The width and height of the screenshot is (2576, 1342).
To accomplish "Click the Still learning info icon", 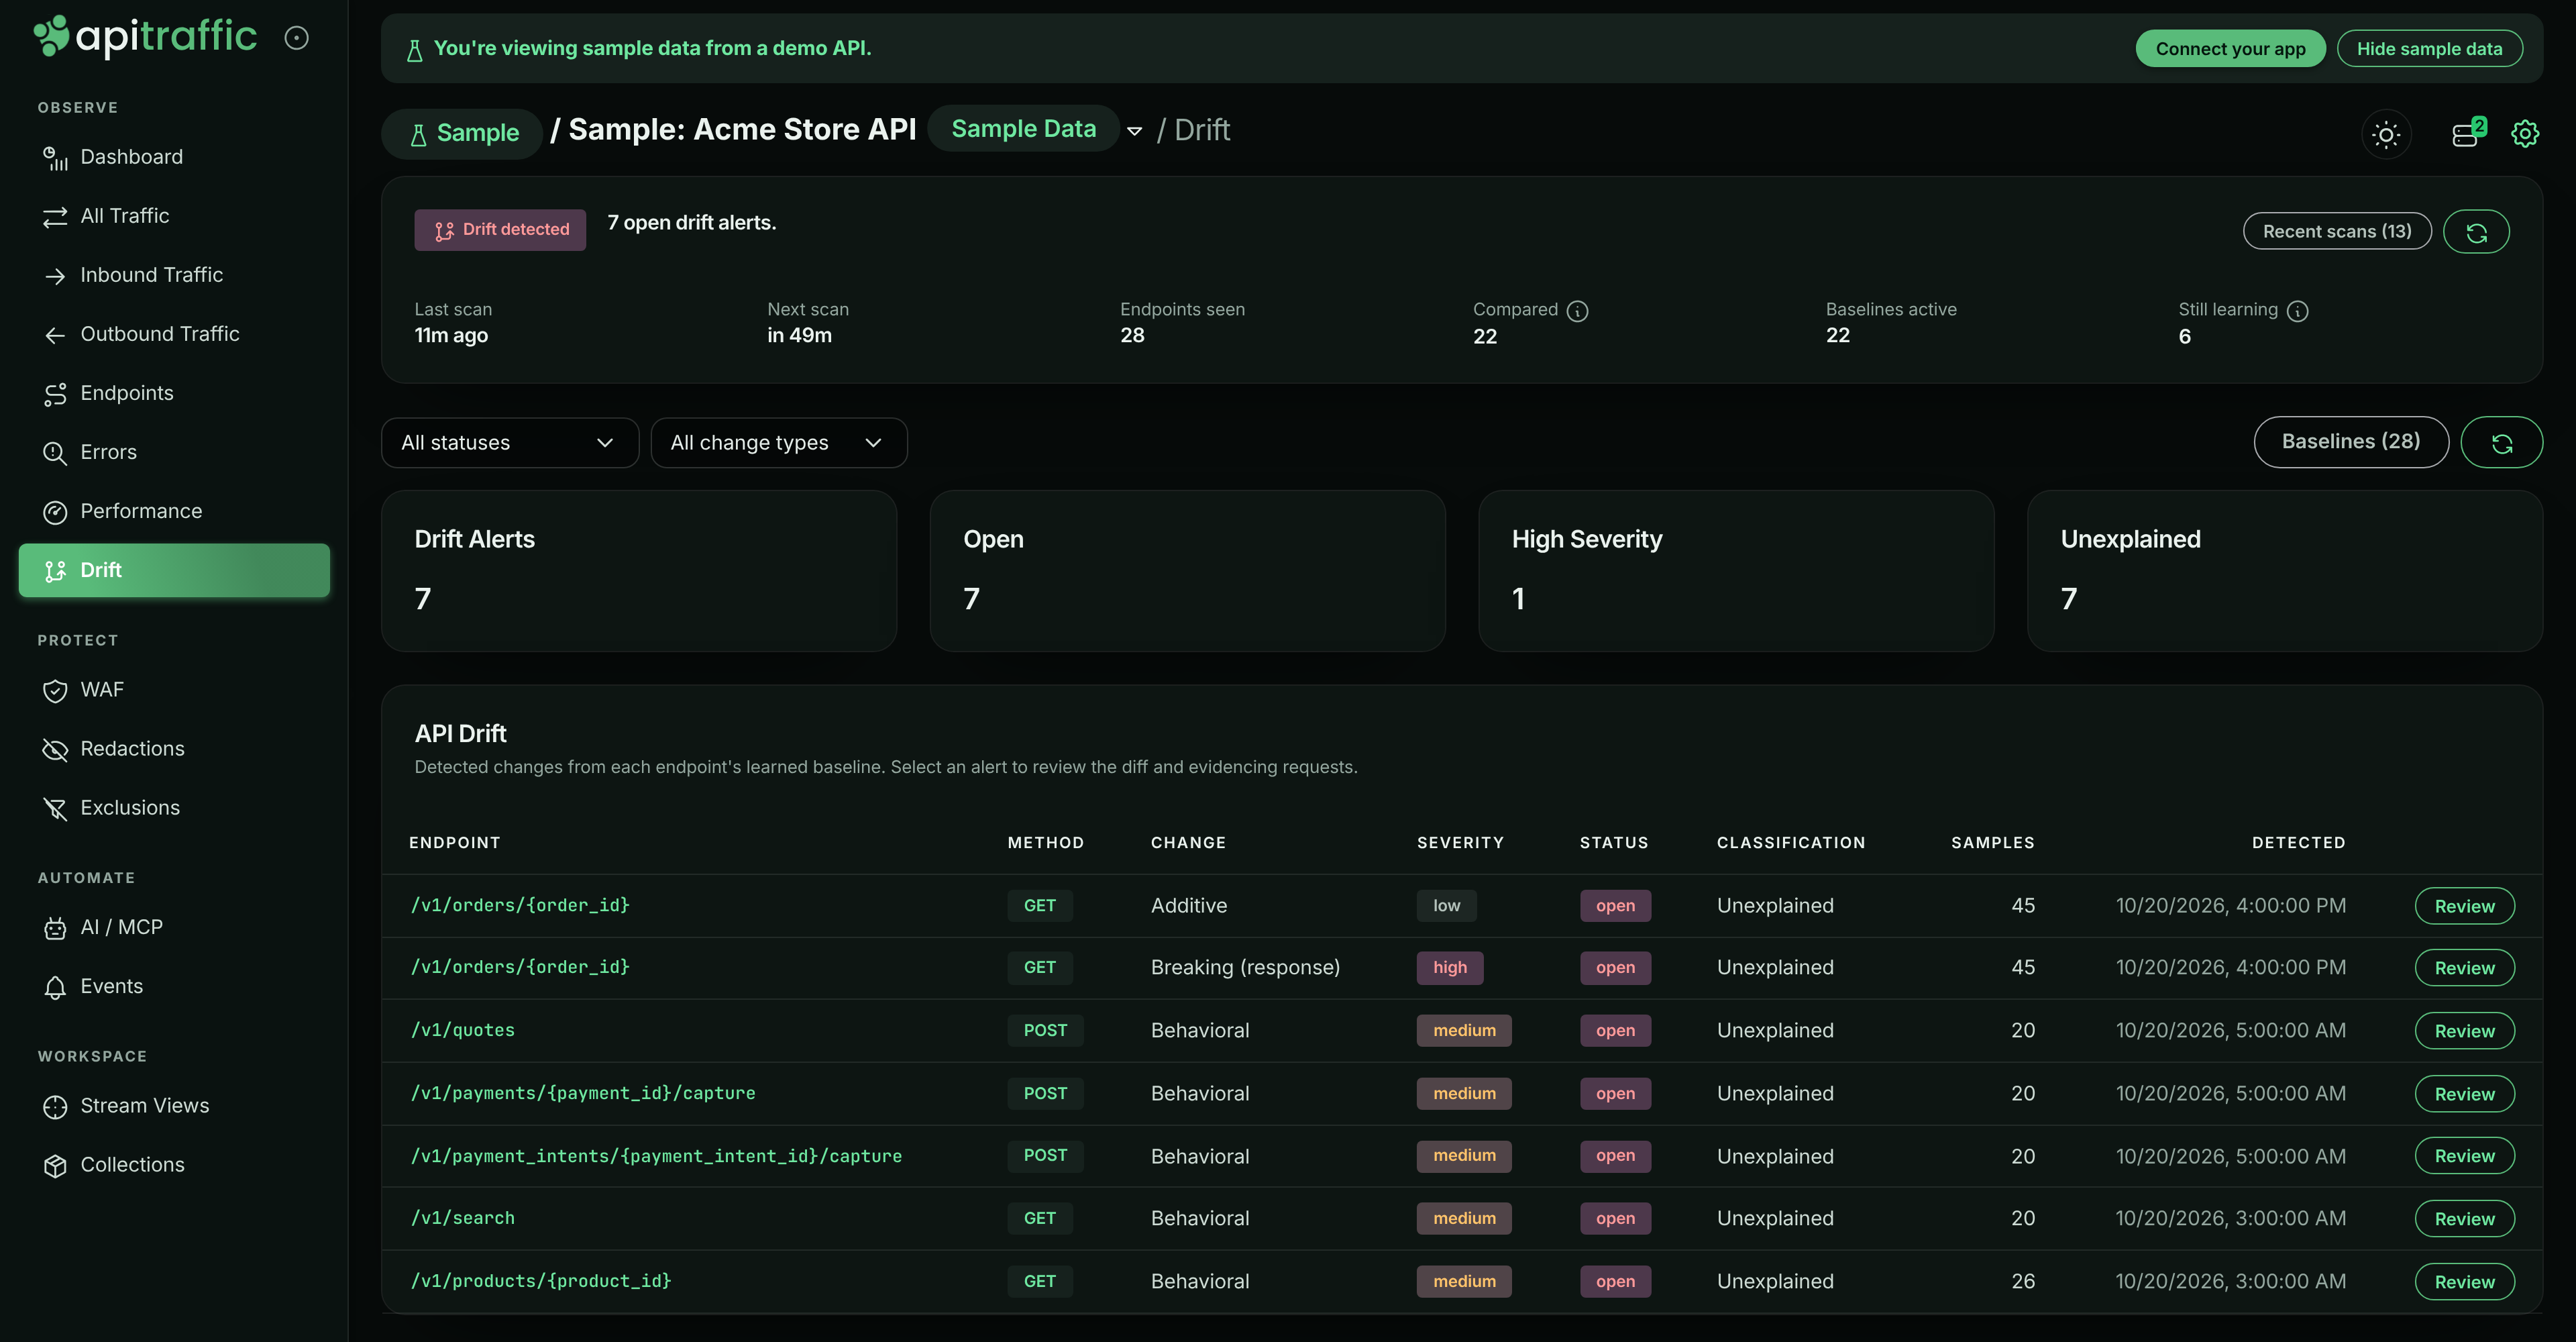I will tap(2297, 311).
